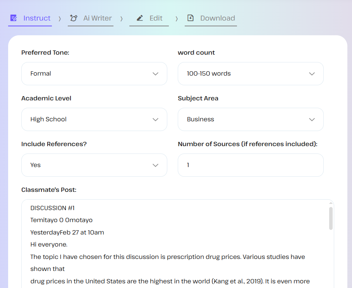The height and width of the screenshot is (288, 352).
Task: Click the 'Hi everyone.' line in the post
Action: (49, 245)
